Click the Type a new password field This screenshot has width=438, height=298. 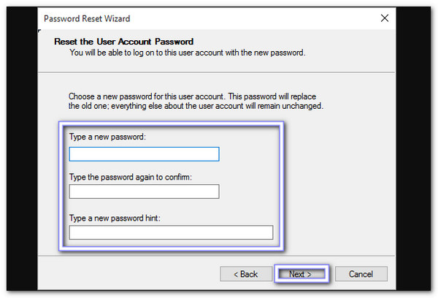pos(144,154)
